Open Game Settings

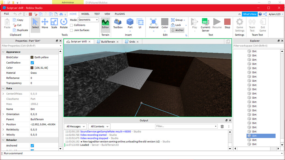239,26
